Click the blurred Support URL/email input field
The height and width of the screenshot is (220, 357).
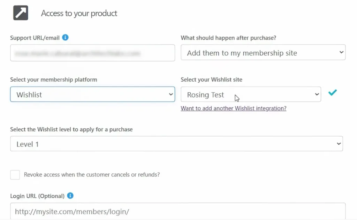tap(92, 53)
